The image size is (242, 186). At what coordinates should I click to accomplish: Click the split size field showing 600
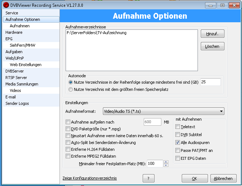152,122
